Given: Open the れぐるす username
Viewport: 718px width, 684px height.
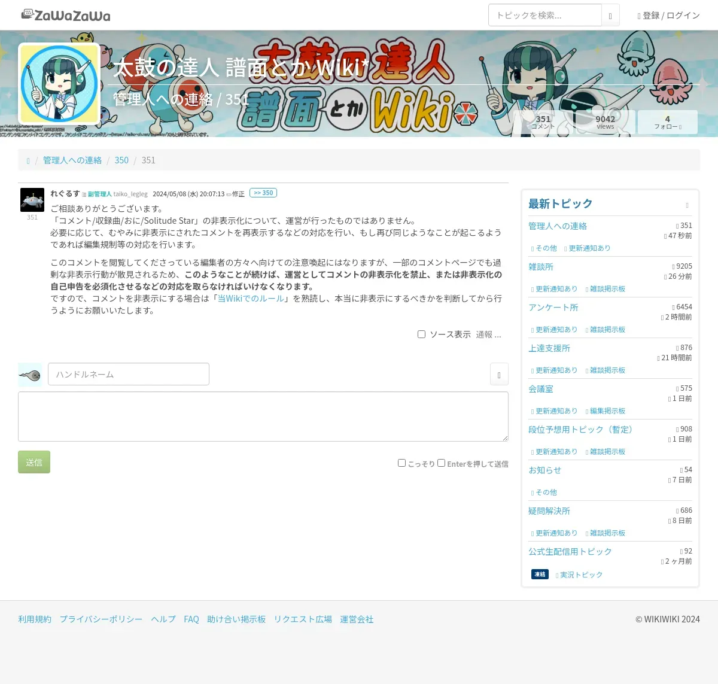Looking at the screenshot, I should point(65,193).
